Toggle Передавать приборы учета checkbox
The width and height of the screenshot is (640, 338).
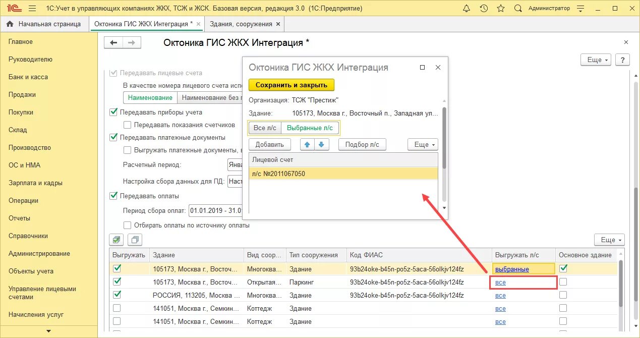(113, 112)
